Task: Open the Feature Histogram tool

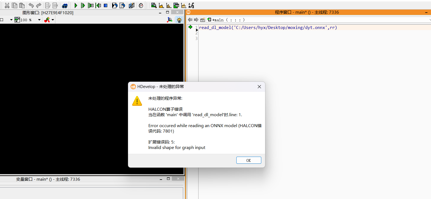Action: [x=169, y=5]
